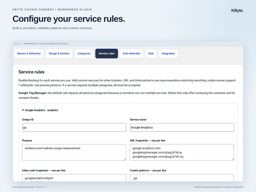Click the Inline code fragments text area
Screen dimensions: 256x192
point(74,178)
